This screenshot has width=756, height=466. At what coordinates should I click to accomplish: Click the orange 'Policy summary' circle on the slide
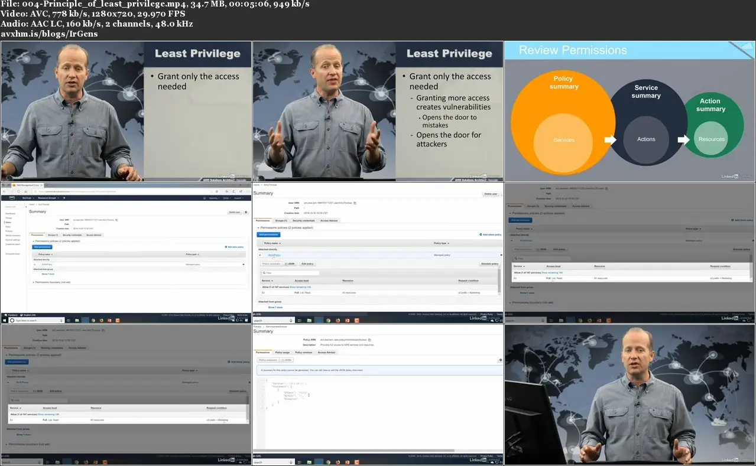[562, 122]
